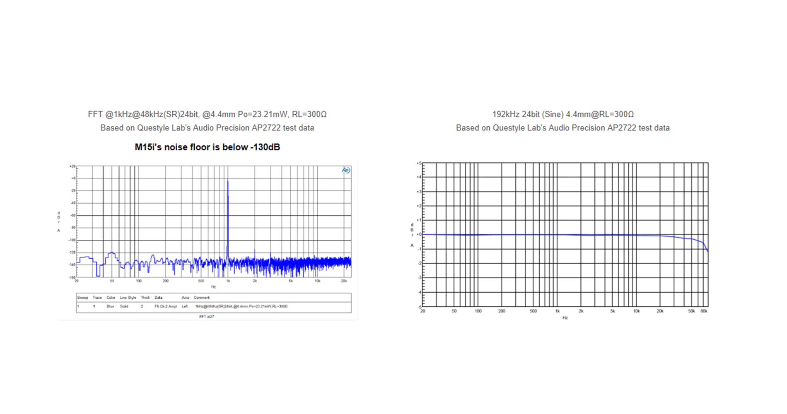
Task: Click the 'Sweep' column header in legend table
Action: [x=82, y=298]
